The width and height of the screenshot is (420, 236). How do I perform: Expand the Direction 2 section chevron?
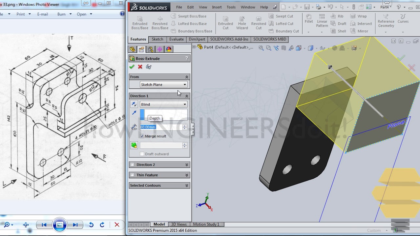click(187, 165)
